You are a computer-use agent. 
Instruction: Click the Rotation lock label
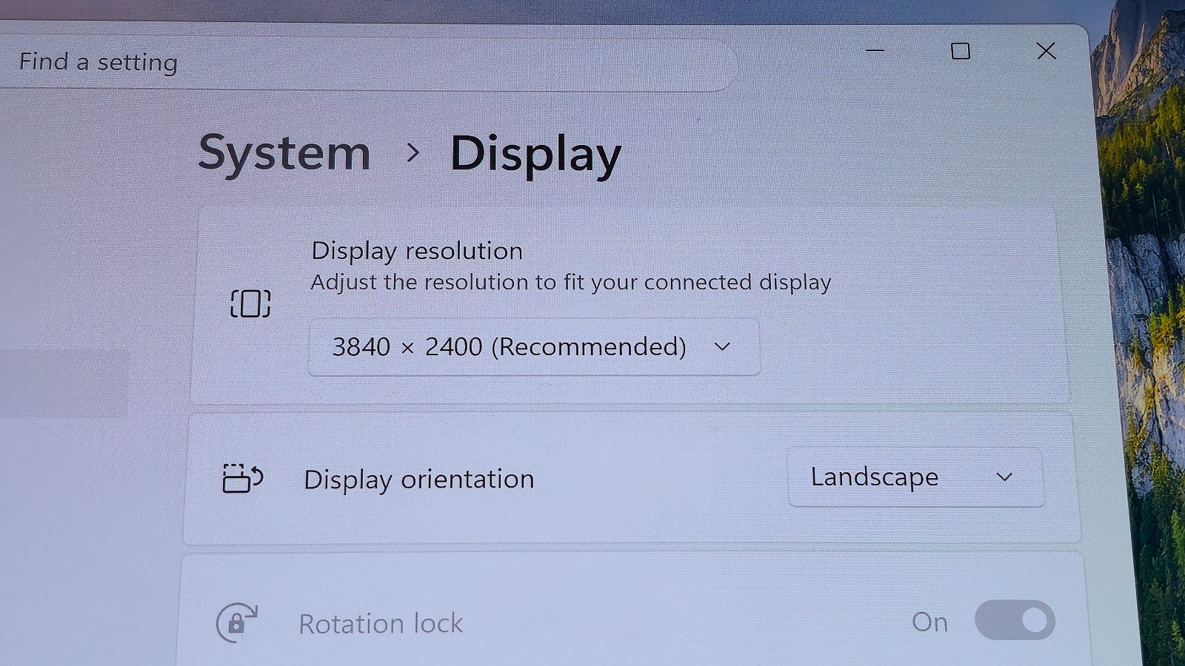pyautogui.click(x=381, y=624)
